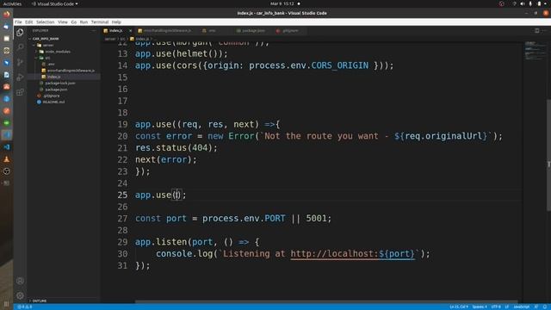This screenshot has width=551, height=310.
Task: Switch to the index.js editor tab
Action: tap(115, 31)
